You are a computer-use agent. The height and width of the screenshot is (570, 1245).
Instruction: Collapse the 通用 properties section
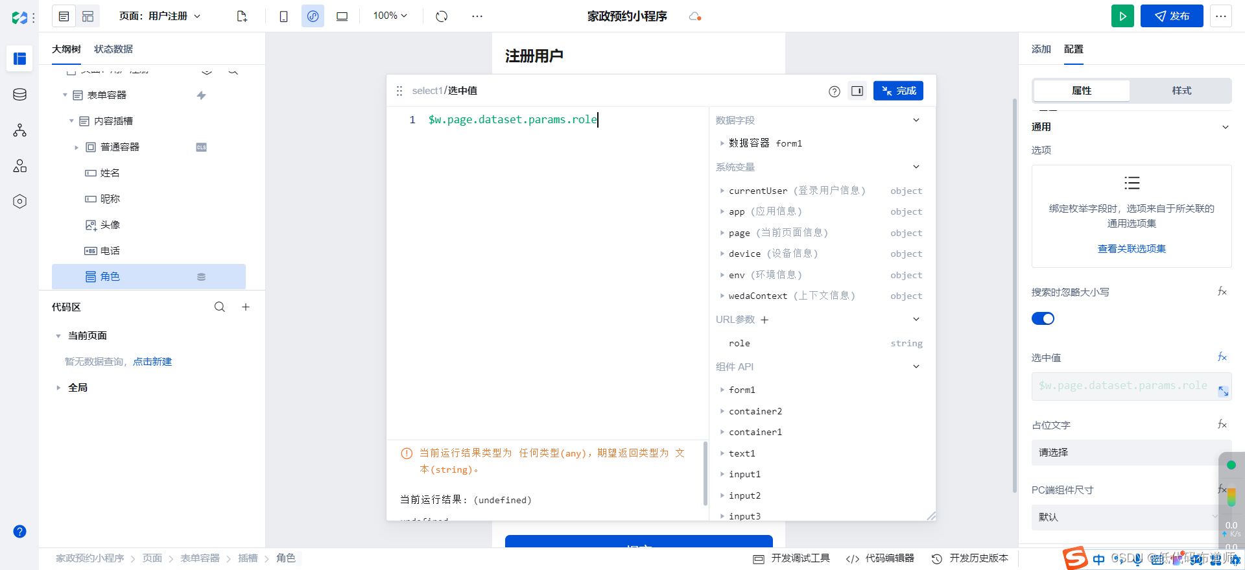(x=1226, y=127)
